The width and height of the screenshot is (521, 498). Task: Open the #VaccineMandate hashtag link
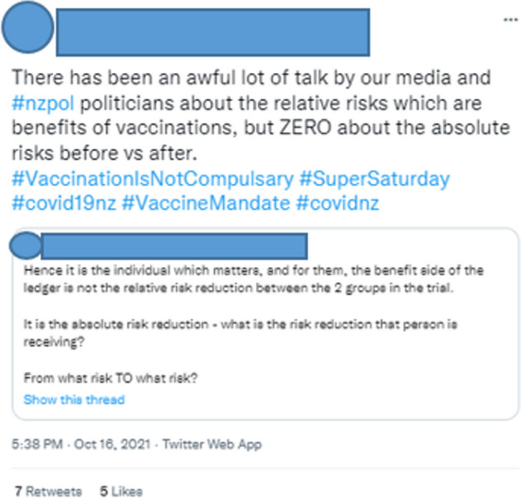[x=206, y=203]
